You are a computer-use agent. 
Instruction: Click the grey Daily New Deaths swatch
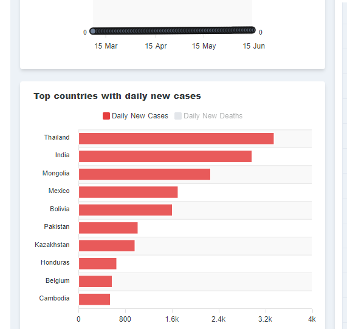[178, 116]
